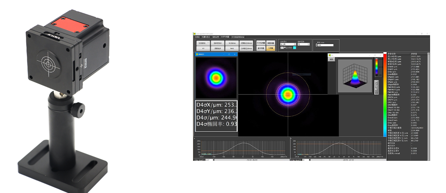The width and height of the screenshot is (446, 193).
Task: Expand the arrow on the 光斑跟踪 button
Action: (208, 43)
